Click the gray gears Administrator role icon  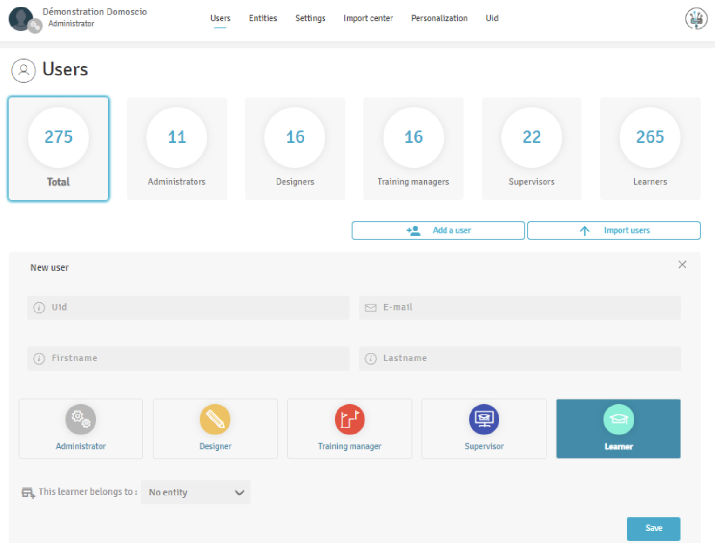point(81,419)
